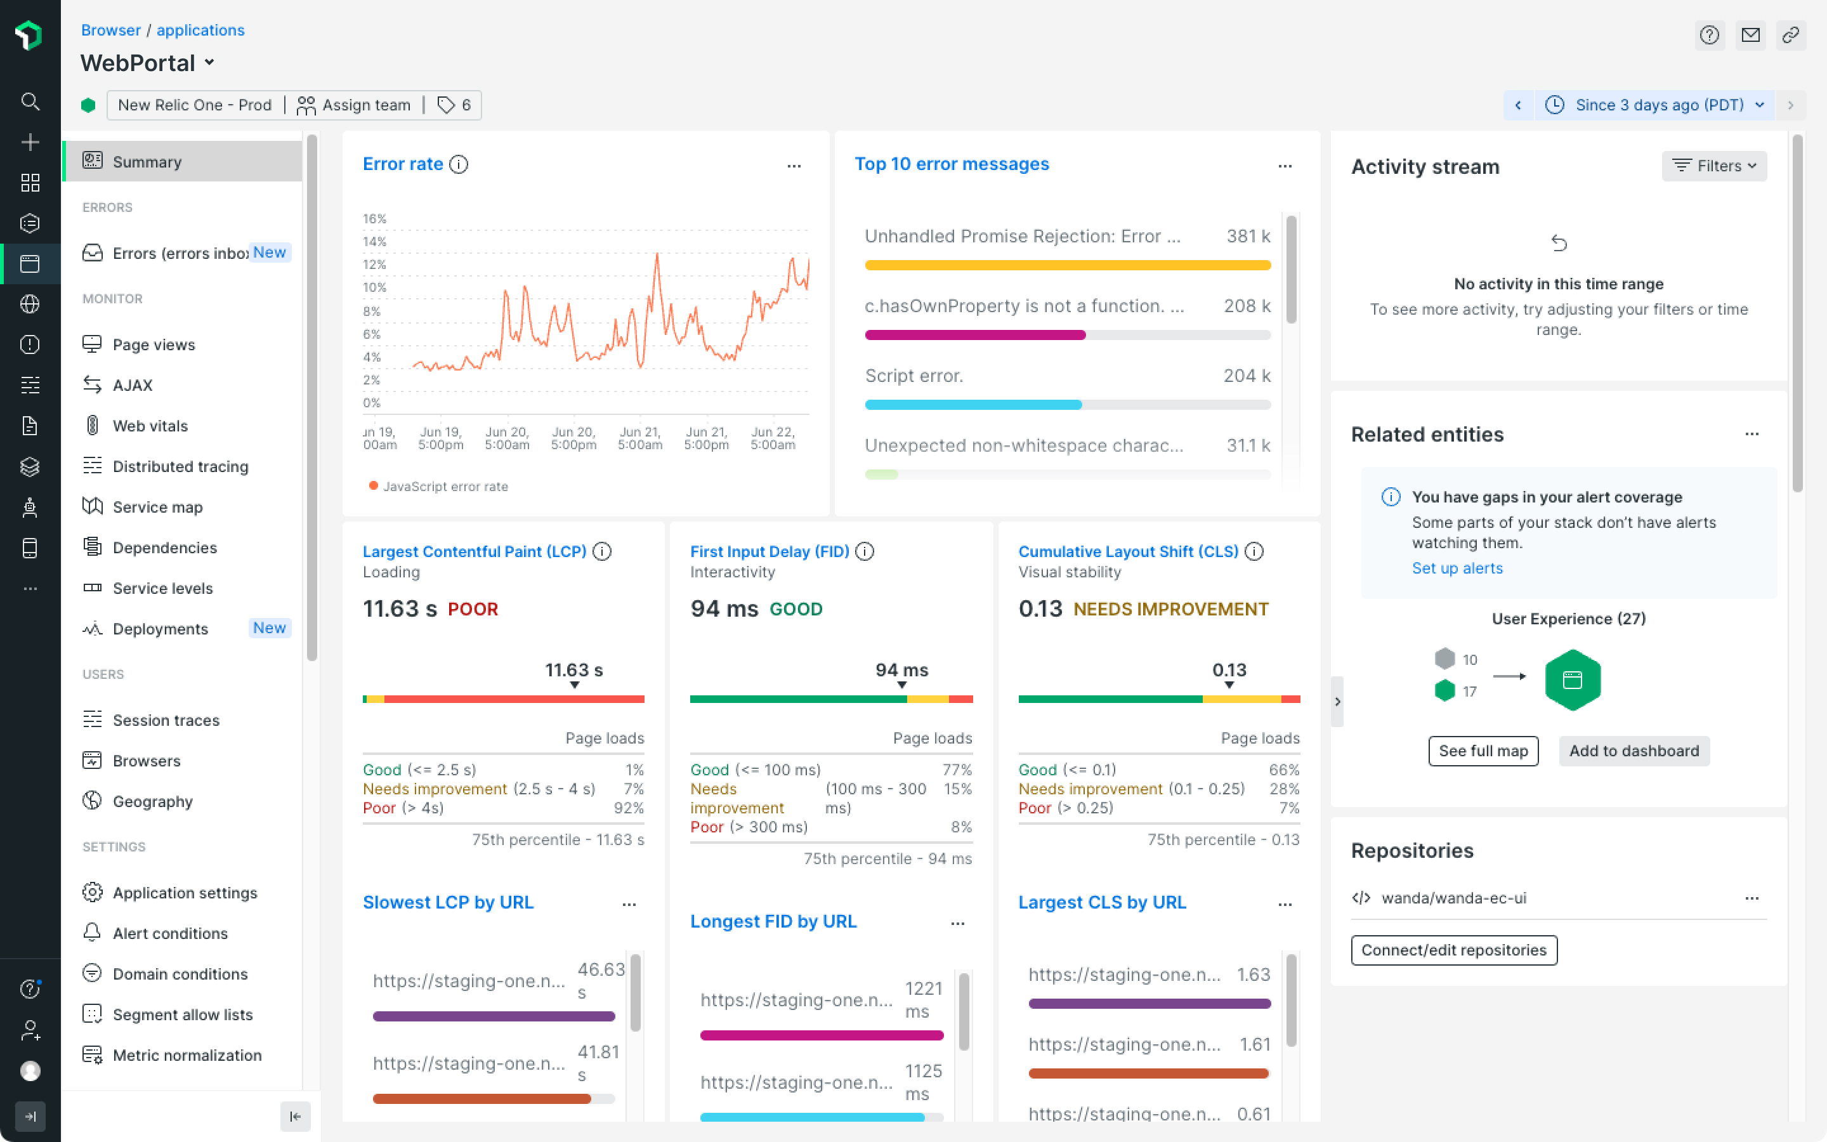Screen dimensions: 1827x1142
Task: Click the Set up alerts link
Action: [1457, 568]
